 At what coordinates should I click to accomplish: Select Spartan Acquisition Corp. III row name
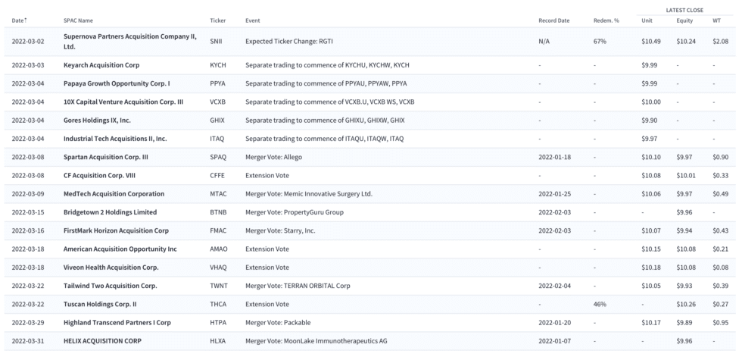tap(105, 157)
